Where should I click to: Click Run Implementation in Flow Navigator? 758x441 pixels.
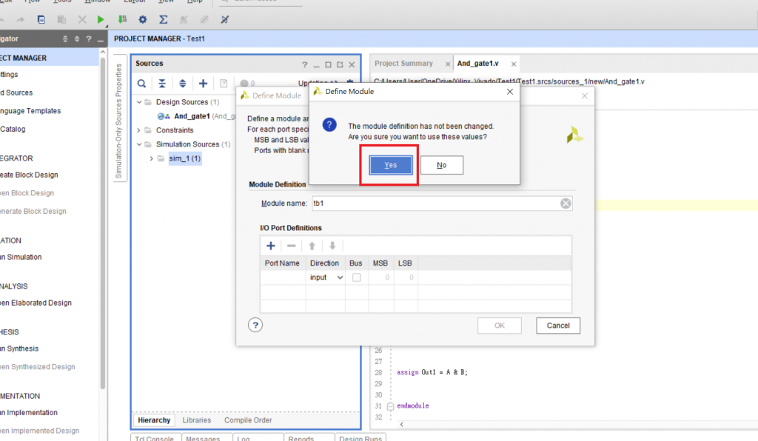[x=29, y=412]
